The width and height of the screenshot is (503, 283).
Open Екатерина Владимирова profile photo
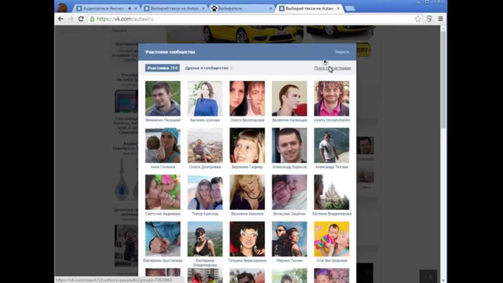pyautogui.click(x=205, y=239)
